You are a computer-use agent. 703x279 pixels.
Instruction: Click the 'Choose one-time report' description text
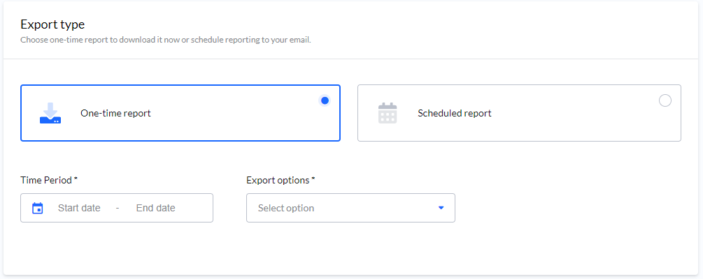(x=165, y=40)
